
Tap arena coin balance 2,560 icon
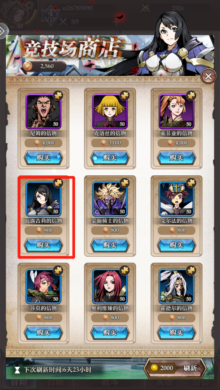[x=27, y=66]
